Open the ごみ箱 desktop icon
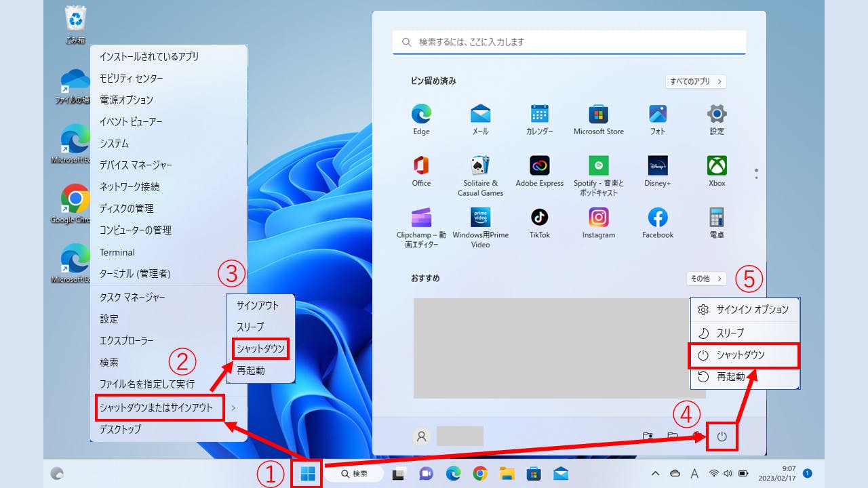 tap(75, 24)
